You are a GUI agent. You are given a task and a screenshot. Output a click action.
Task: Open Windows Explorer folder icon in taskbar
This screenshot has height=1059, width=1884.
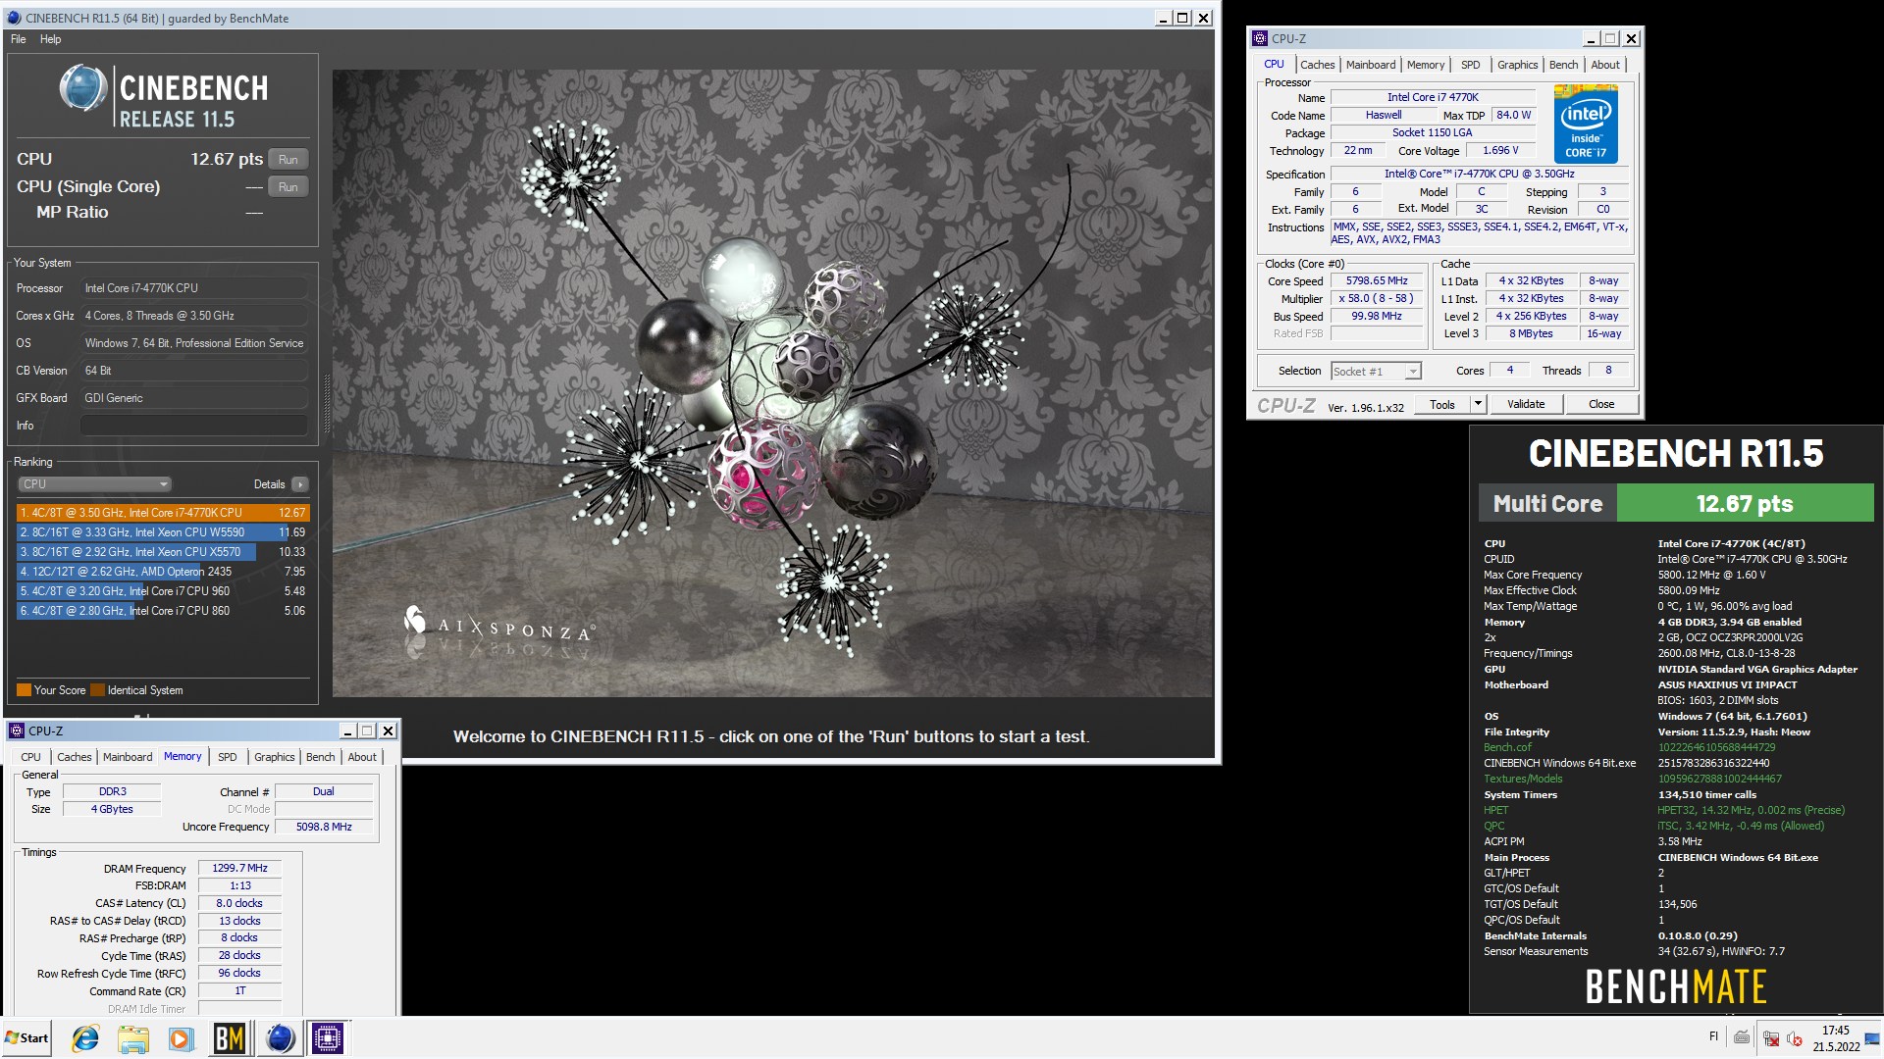[x=132, y=1038]
